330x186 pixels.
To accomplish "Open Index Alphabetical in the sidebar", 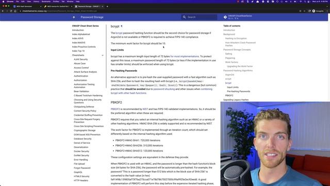I will coord(81,35).
